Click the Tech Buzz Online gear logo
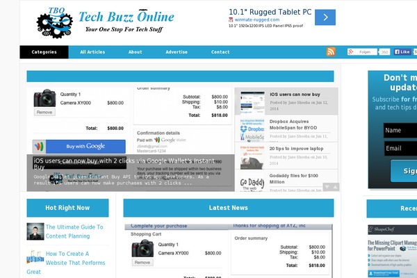417x278 pixels. (x=54, y=24)
